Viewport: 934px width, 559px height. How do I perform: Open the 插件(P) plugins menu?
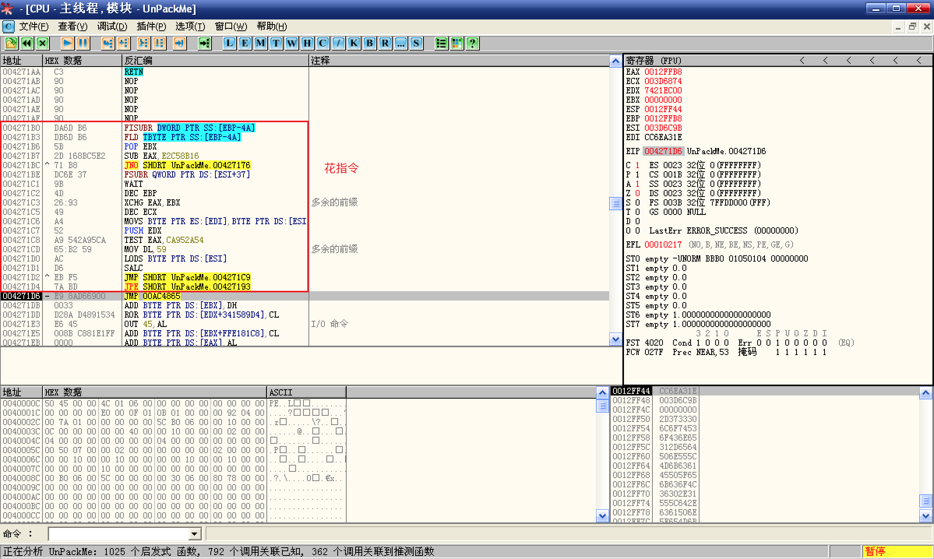click(152, 26)
